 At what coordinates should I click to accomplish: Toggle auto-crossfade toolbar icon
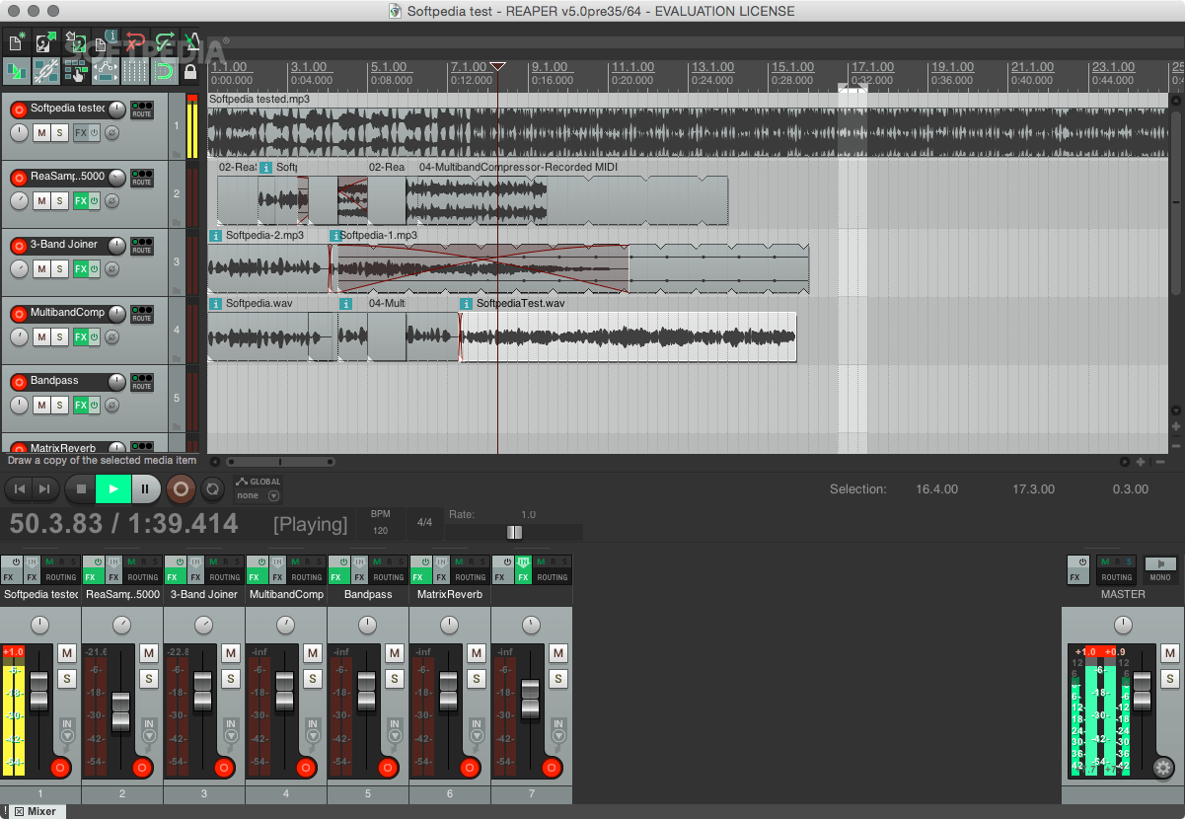pyautogui.click(x=17, y=71)
